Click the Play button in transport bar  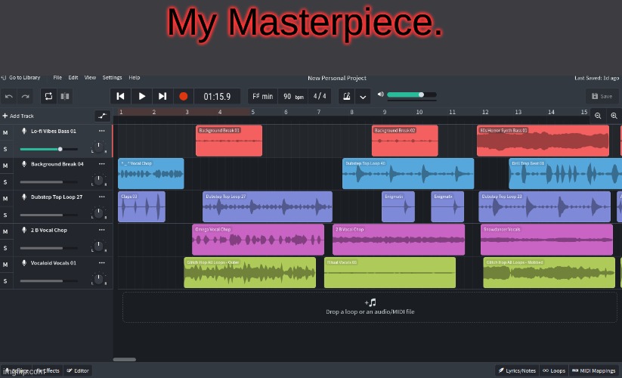[x=141, y=96]
